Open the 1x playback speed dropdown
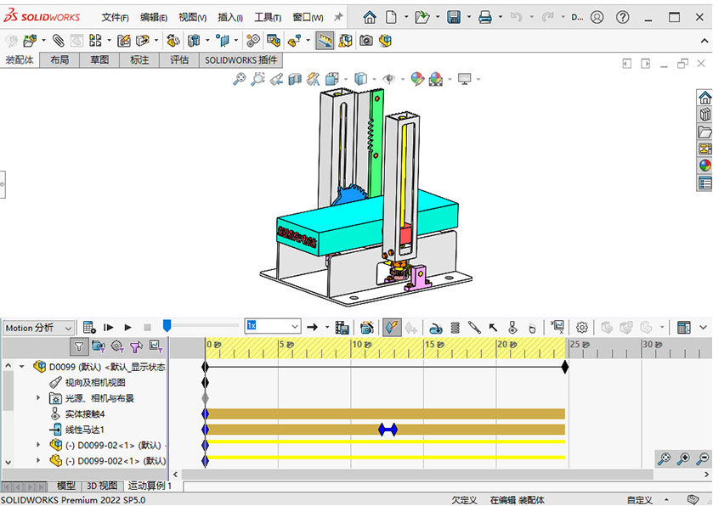The image size is (713, 506). coord(295,327)
